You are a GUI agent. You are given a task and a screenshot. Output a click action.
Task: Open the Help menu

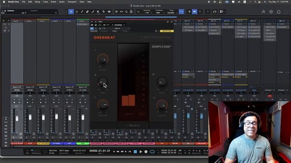[x=89, y=2]
